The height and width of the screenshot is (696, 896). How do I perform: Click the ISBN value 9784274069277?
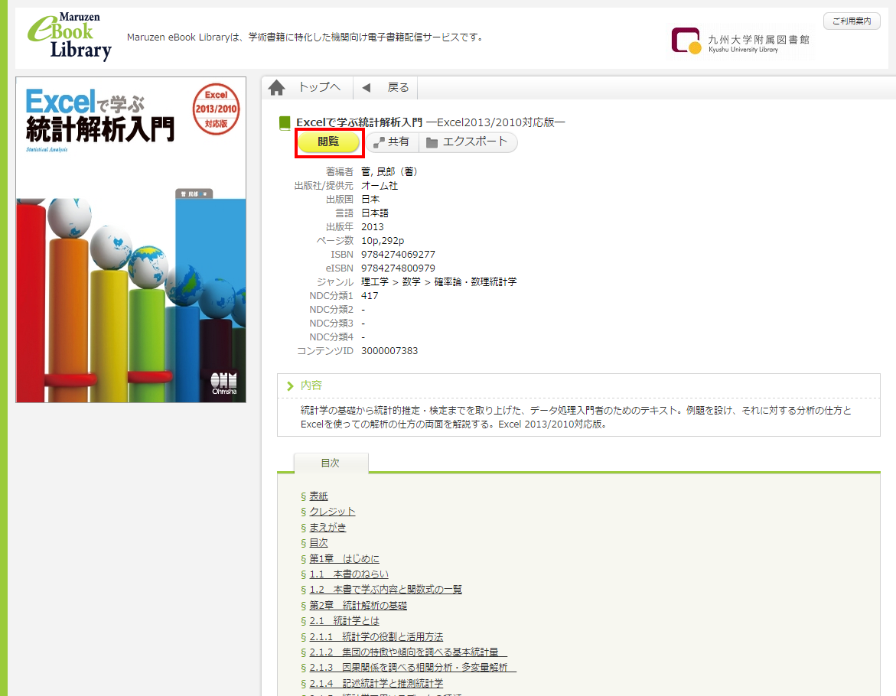pos(399,254)
